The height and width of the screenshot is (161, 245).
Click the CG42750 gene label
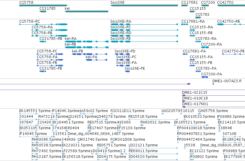pos(225,3)
